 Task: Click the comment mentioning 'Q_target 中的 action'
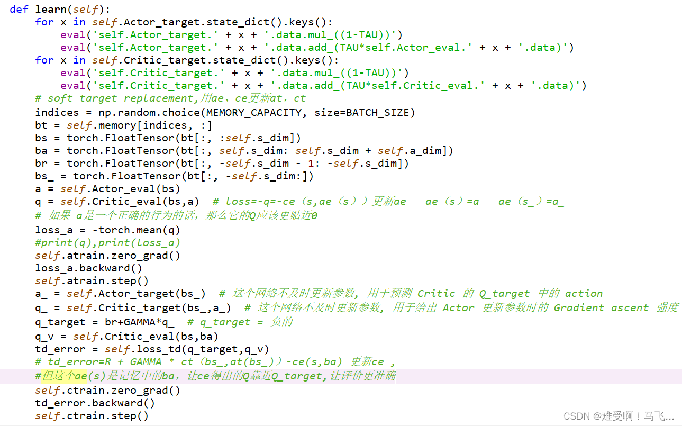click(x=411, y=293)
